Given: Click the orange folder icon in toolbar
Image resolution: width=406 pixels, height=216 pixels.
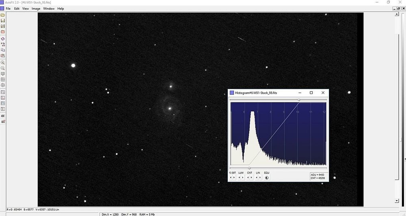Looking at the screenshot, I should coord(3,32).
